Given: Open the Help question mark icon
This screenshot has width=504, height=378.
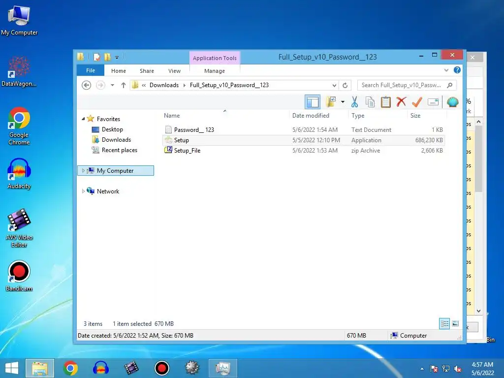Looking at the screenshot, I should pos(457,70).
